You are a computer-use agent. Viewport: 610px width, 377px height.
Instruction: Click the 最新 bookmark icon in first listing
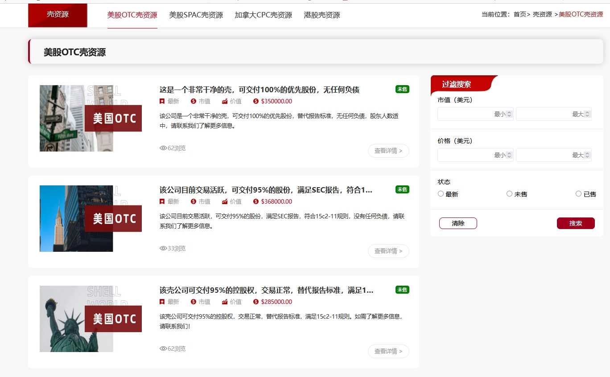pos(162,101)
